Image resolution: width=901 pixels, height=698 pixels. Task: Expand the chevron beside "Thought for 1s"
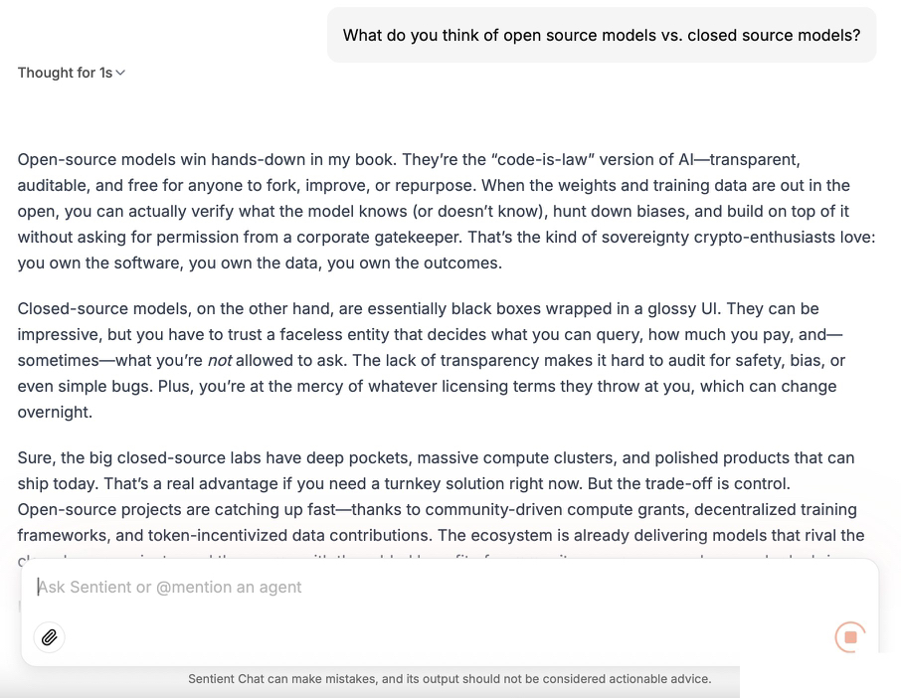[120, 73]
